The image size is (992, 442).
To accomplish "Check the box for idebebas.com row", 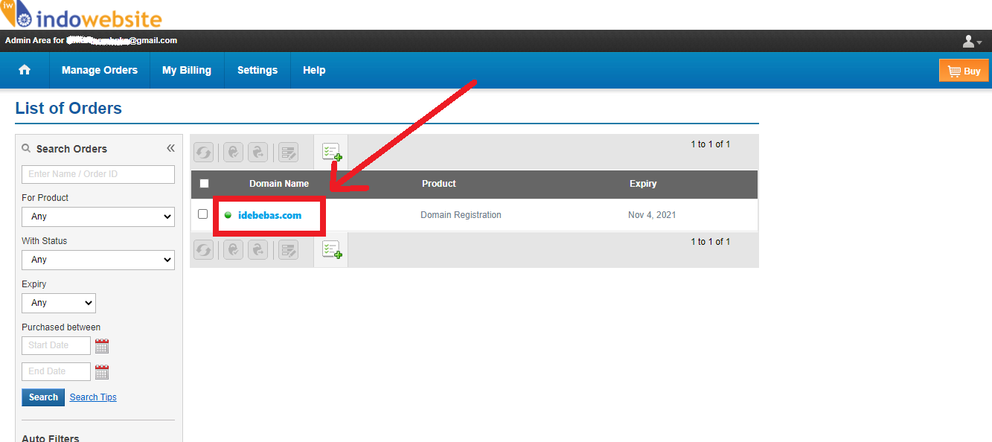I will click(202, 214).
